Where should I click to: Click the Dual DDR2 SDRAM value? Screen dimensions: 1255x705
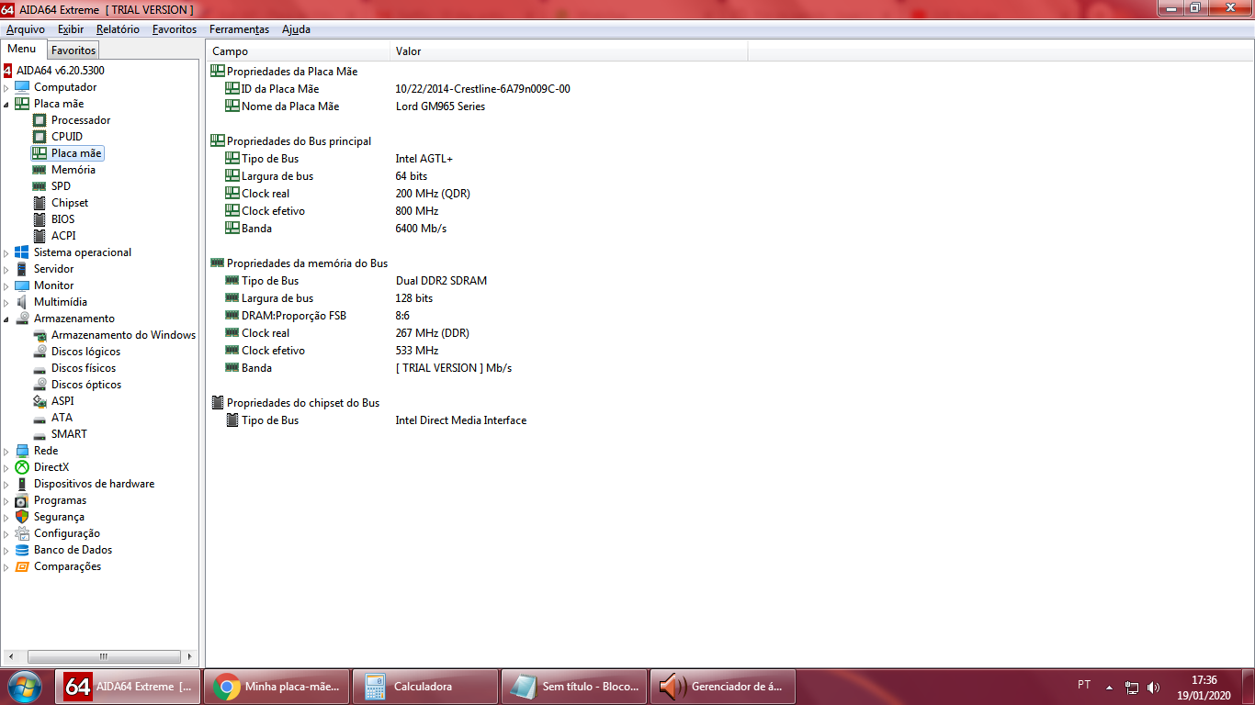pyautogui.click(x=441, y=281)
